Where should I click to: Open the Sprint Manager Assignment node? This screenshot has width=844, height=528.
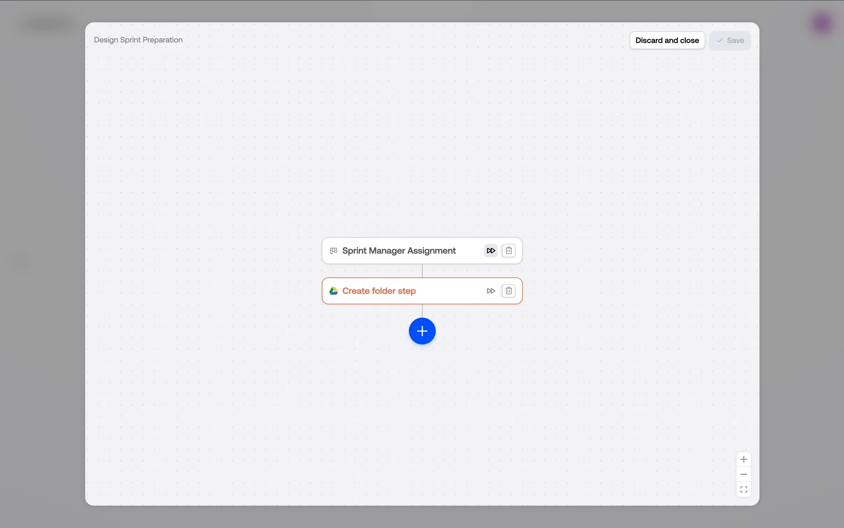pyautogui.click(x=399, y=251)
